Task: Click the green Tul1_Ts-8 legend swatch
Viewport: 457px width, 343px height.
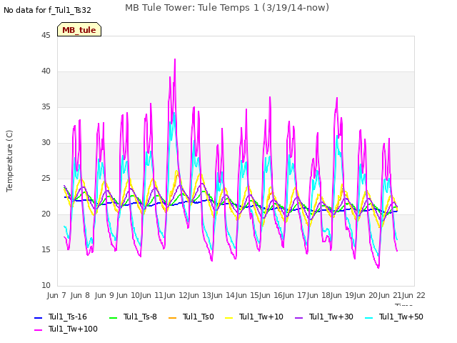Action: (x=113, y=317)
